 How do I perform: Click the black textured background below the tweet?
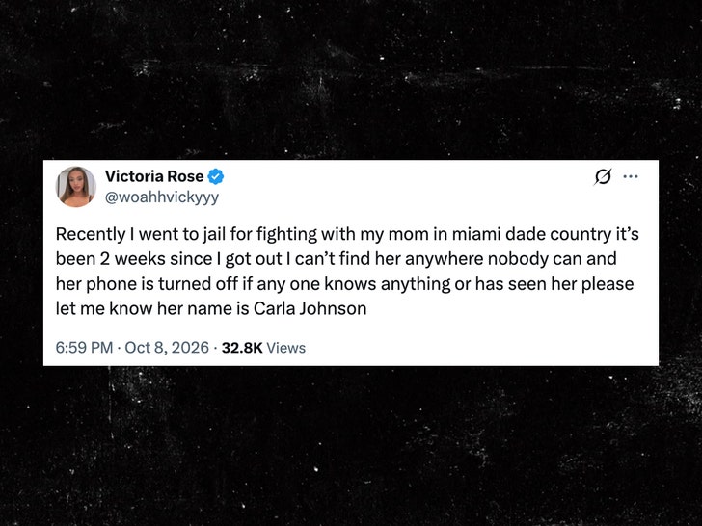point(351,446)
